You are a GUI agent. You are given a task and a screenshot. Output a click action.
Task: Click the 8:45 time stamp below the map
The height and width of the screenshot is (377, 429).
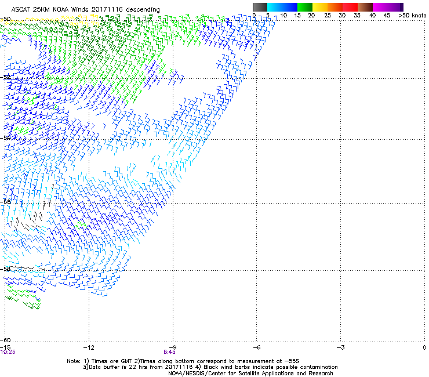[x=170, y=351]
